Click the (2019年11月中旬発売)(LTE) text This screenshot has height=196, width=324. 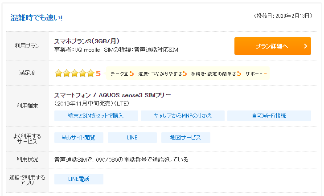point(92,103)
